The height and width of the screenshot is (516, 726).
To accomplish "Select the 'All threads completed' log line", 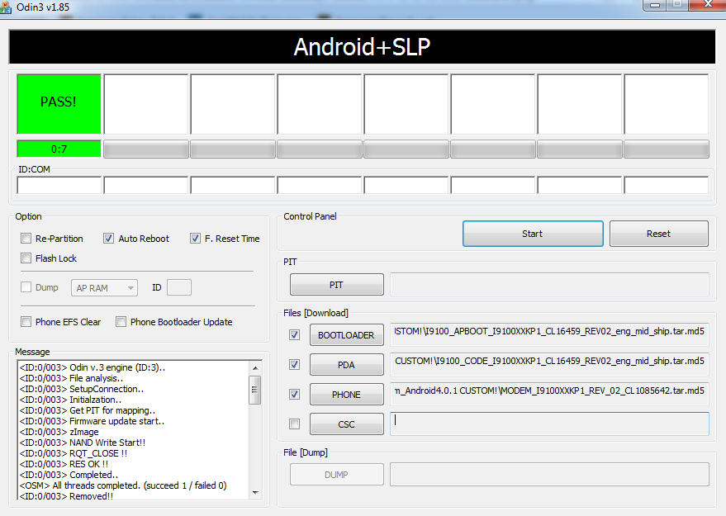I will (x=123, y=485).
